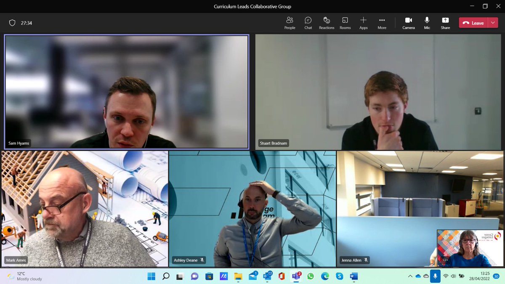Select Ashley Deane video tile
This screenshot has width=505, height=284.
[252, 209]
